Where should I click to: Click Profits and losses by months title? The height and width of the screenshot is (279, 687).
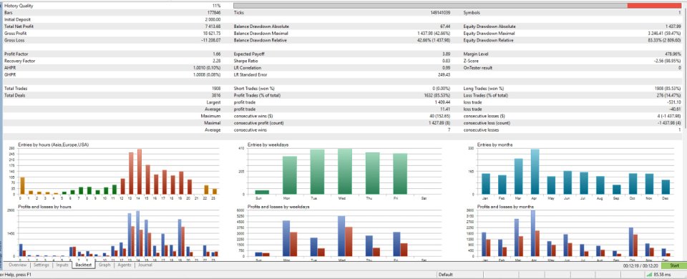506,206
